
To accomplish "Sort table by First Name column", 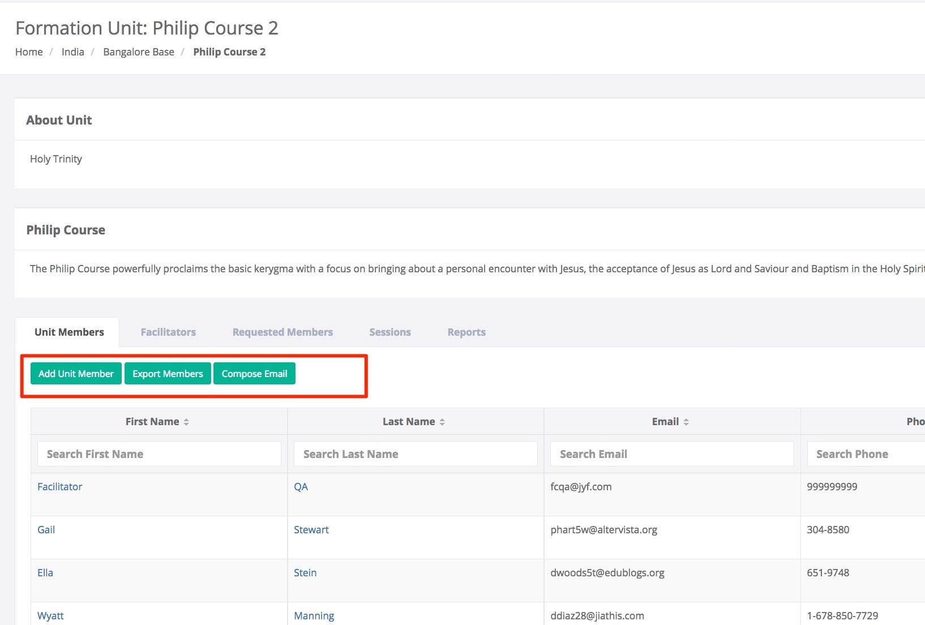I will (157, 422).
